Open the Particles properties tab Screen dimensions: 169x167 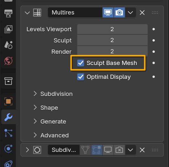(x=8, y=133)
